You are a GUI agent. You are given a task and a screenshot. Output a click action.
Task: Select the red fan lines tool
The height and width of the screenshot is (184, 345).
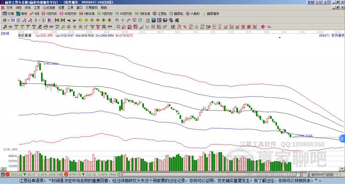click(124, 27)
